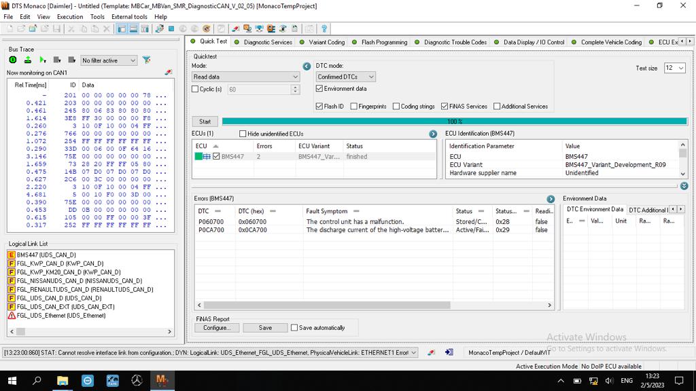Click the eraser icon in main toolbar

(x=236, y=29)
